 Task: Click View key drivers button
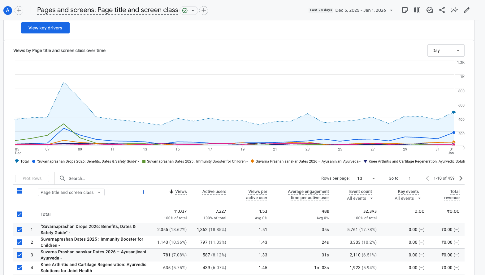(x=45, y=28)
